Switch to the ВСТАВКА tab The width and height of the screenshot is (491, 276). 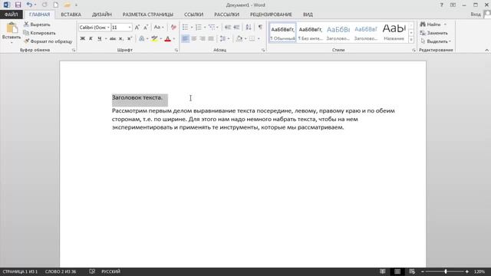[x=71, y=15]
